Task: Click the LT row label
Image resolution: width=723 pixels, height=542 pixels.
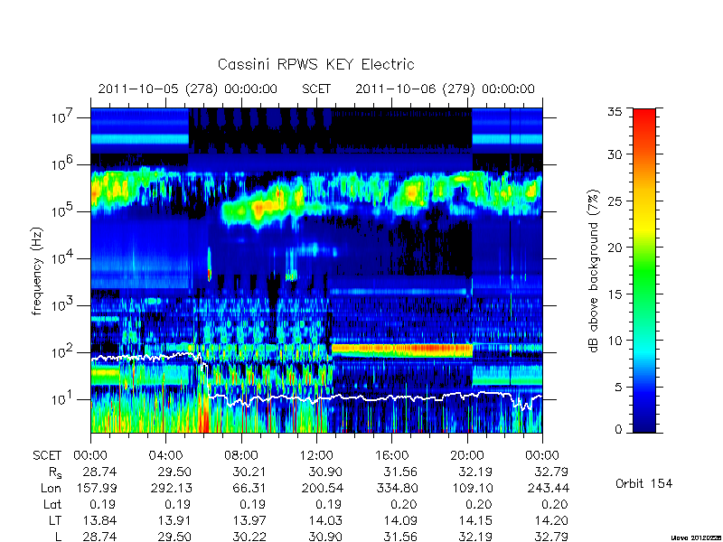Action: [55, 521]
